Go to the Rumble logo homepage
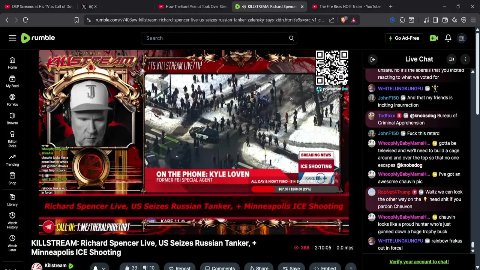The width and height of the screenshot is (480, 270). (38, 38)
